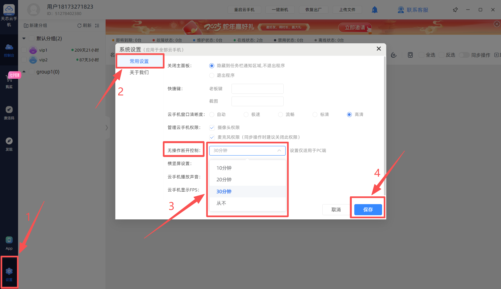
Task: Open the activation code icon
Action: [9, 110]
